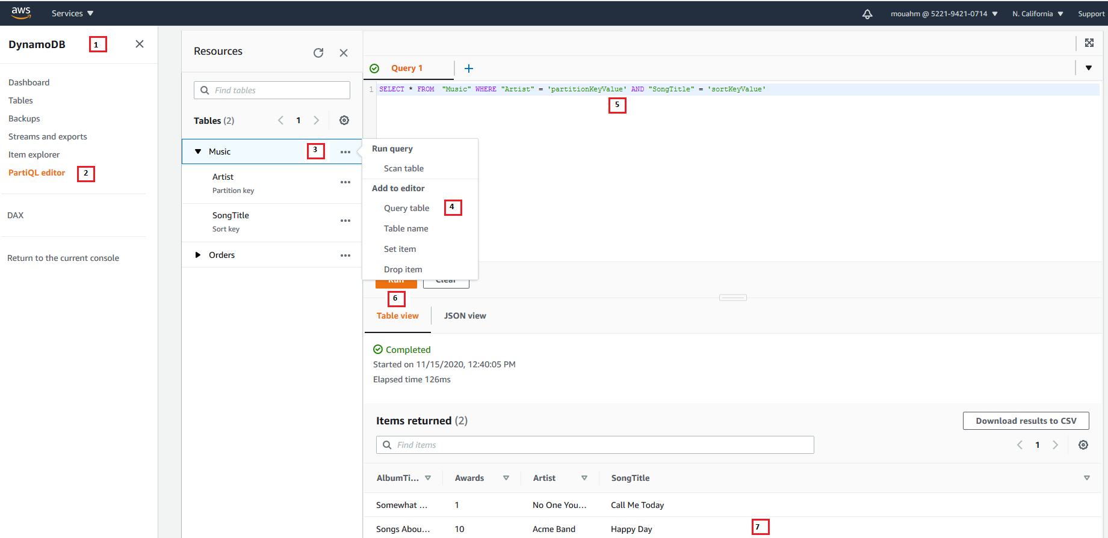
Task: Add a new query tab
Action: pos(469,69)
